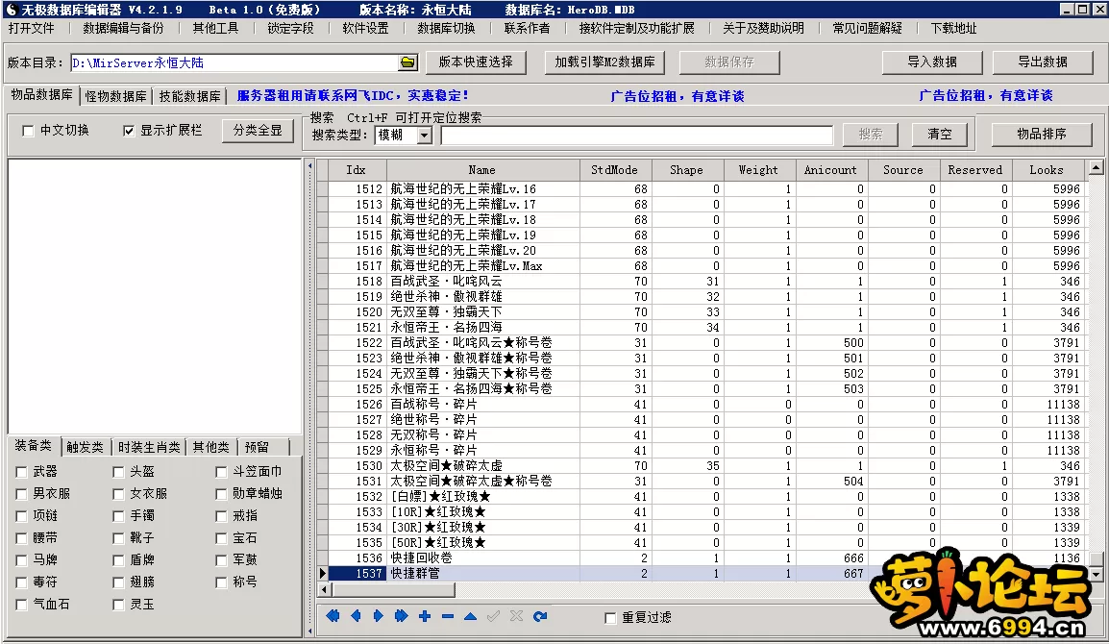The width and height of the screenshot is (1109, 644).
Task: Uncheck the 显示扩展栏 checkbox
Action: 129,131
